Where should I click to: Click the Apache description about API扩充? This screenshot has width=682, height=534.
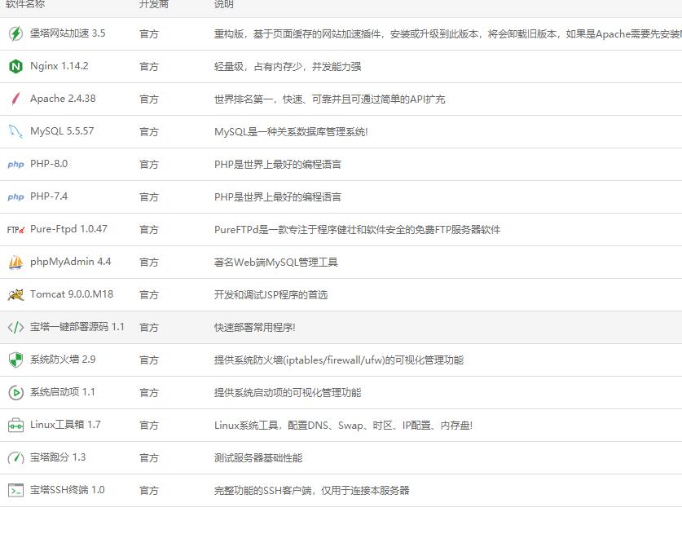[329, 99]
